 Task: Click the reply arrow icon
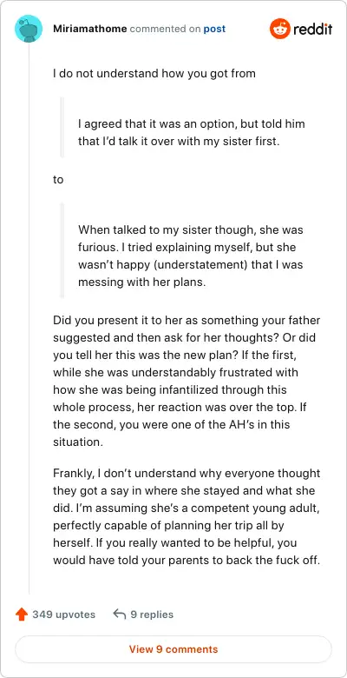pyautogui.click(x=119, y=614)
